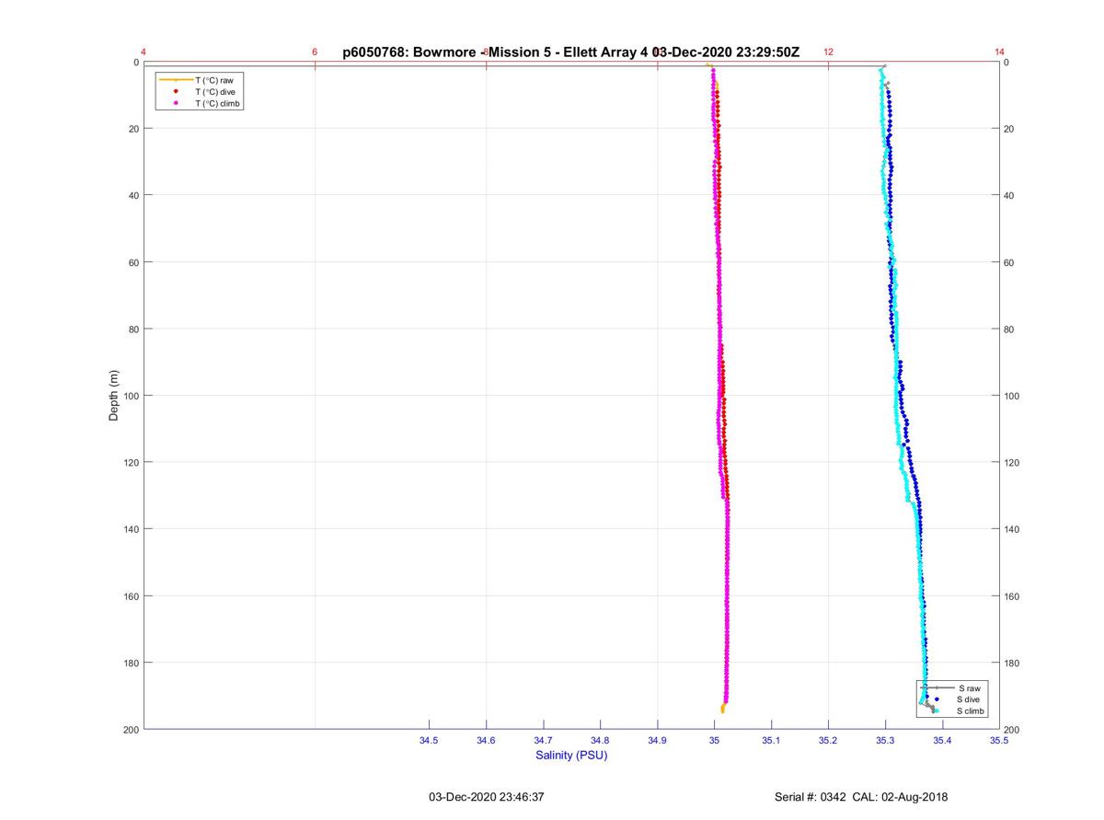Pick the blue 'S dive' legend marker
The image size is (1104, 820).
click(937, 699)
